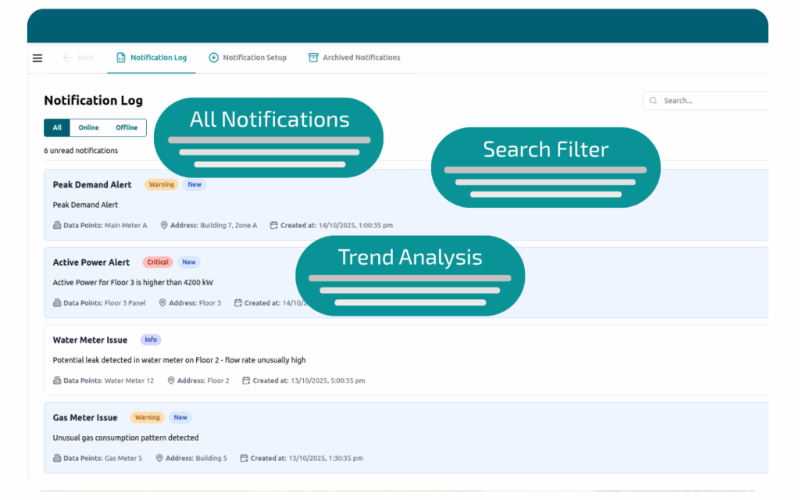This screenshot has width=800, height=500.
Task: Click the Notification Log tab icon
Action: 121,58
